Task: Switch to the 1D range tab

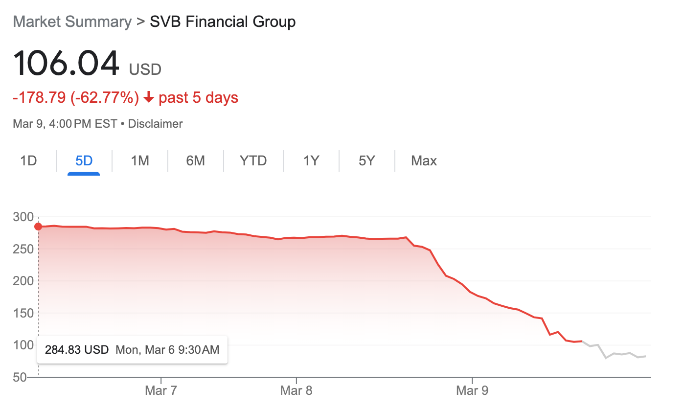Action: pyautogui.click(x=28, y=160)
